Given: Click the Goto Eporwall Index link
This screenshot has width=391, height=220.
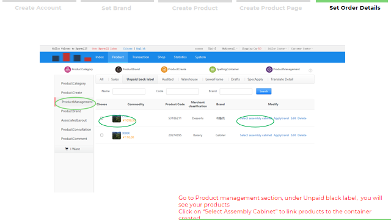Looking at the screenshot, I should (x=104, y=49).
